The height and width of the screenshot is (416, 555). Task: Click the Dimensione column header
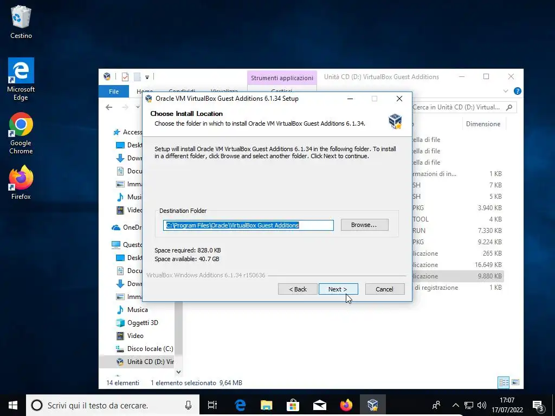[483, 124]
